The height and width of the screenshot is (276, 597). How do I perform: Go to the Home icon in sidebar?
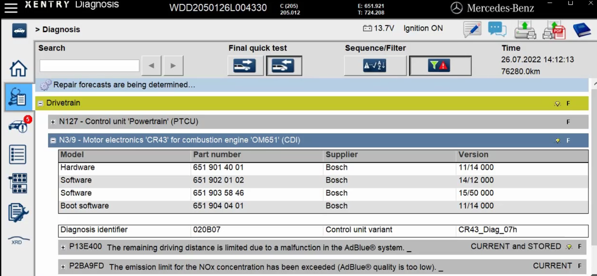pos(18,68)
